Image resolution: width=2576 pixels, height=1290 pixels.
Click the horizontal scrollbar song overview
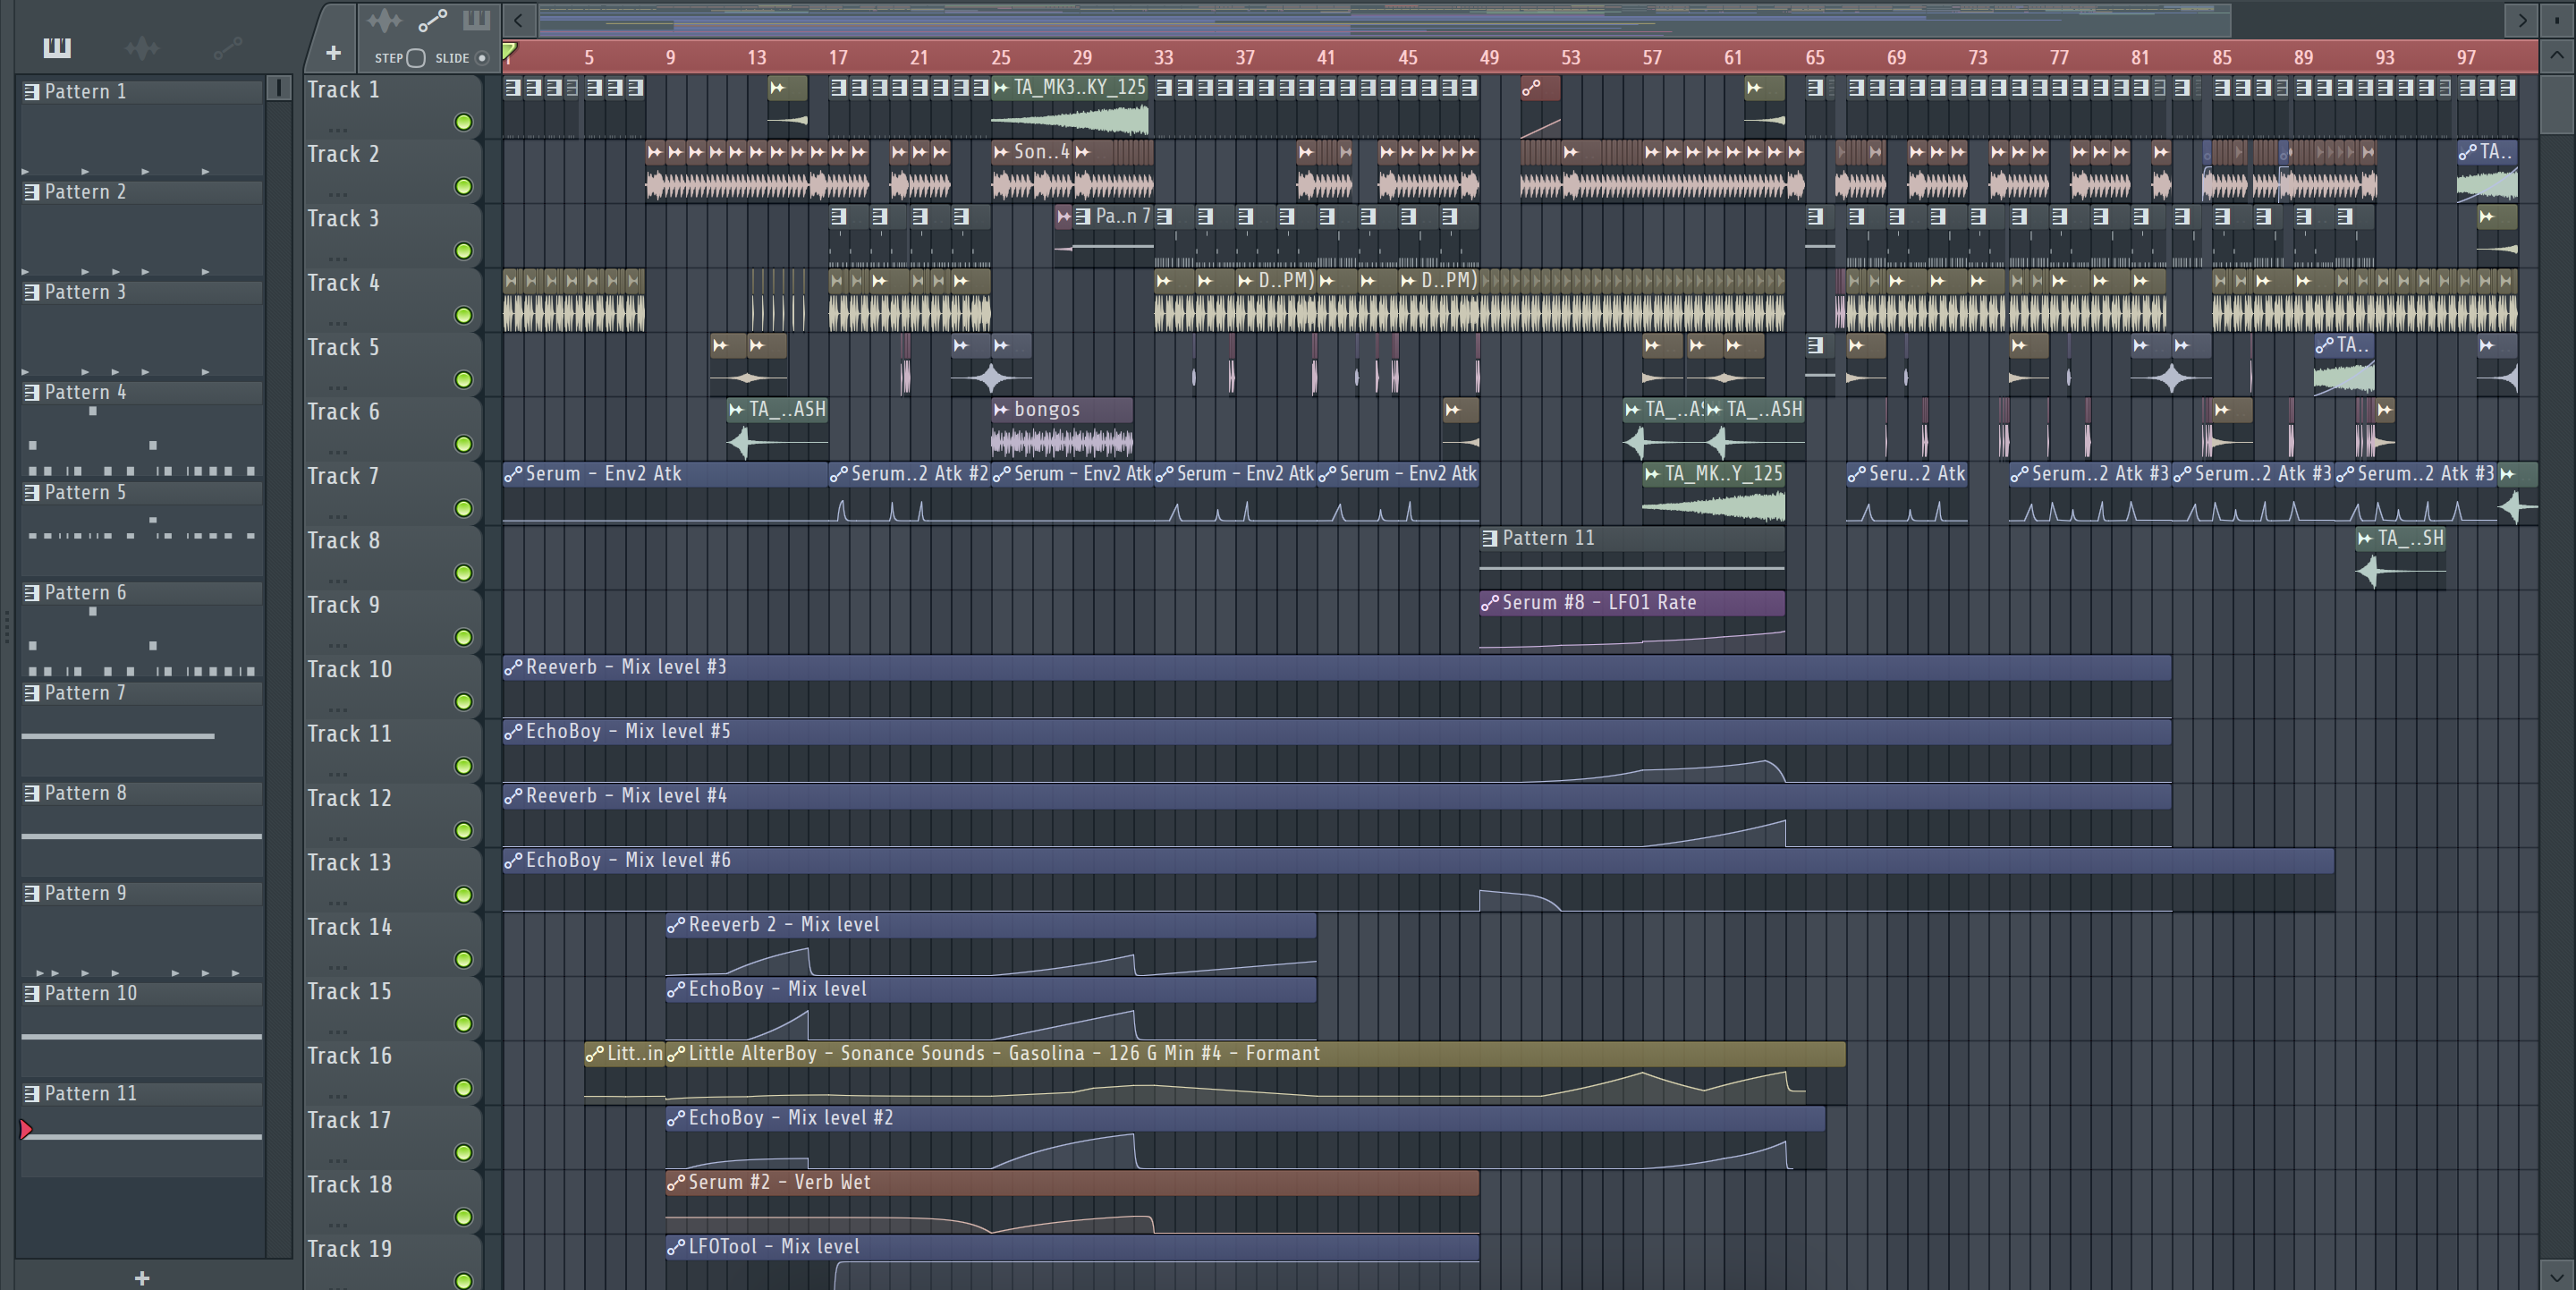pos(1385,20)
